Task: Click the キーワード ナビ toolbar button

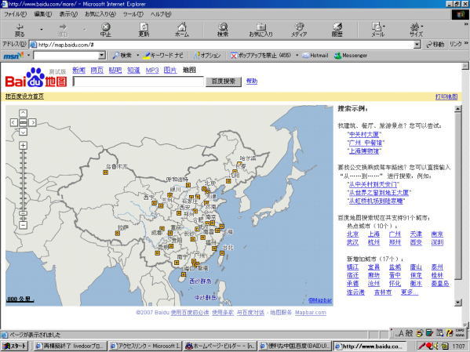Action: pyautogui.click(x=163, y=56)
